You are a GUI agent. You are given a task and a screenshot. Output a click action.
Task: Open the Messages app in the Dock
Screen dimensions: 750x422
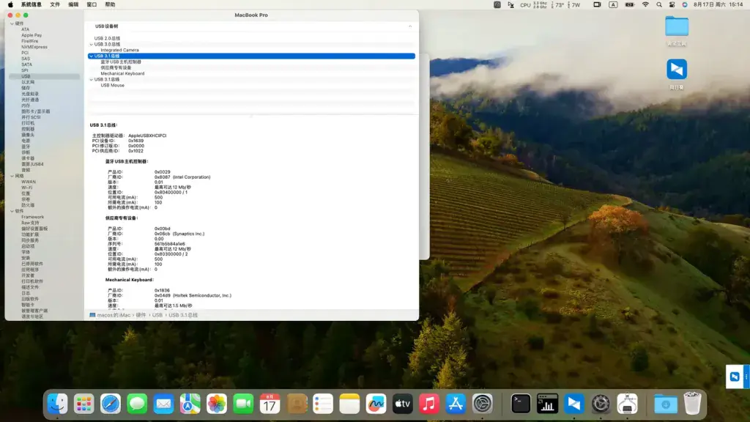click(x=137, y=404)
